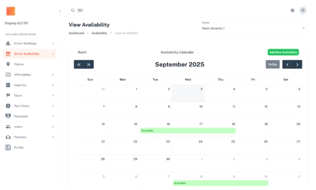Select Tours menu label
316x190 pixels.
click(18, 95)
